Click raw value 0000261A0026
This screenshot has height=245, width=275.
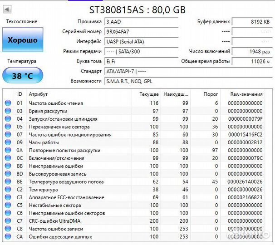[x=245, y=181]
